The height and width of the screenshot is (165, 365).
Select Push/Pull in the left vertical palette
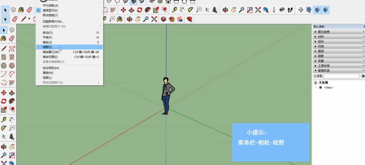(x=12, y=93)
